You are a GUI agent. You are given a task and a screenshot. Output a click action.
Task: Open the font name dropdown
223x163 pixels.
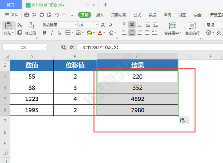click(x=76, y=25)
